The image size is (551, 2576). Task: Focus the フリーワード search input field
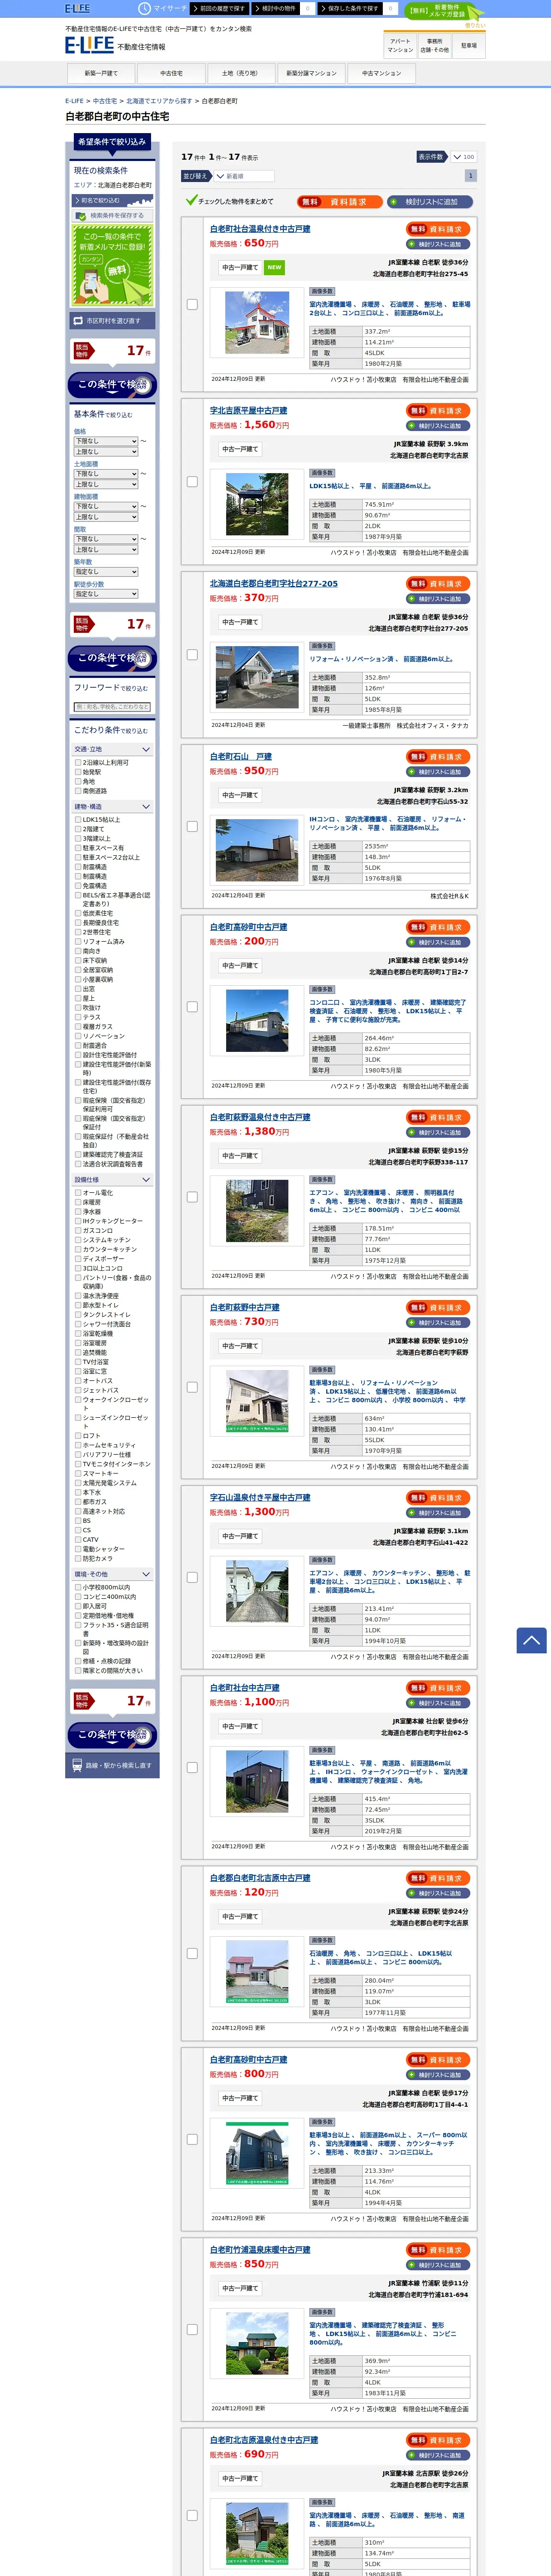click(112, 707)
